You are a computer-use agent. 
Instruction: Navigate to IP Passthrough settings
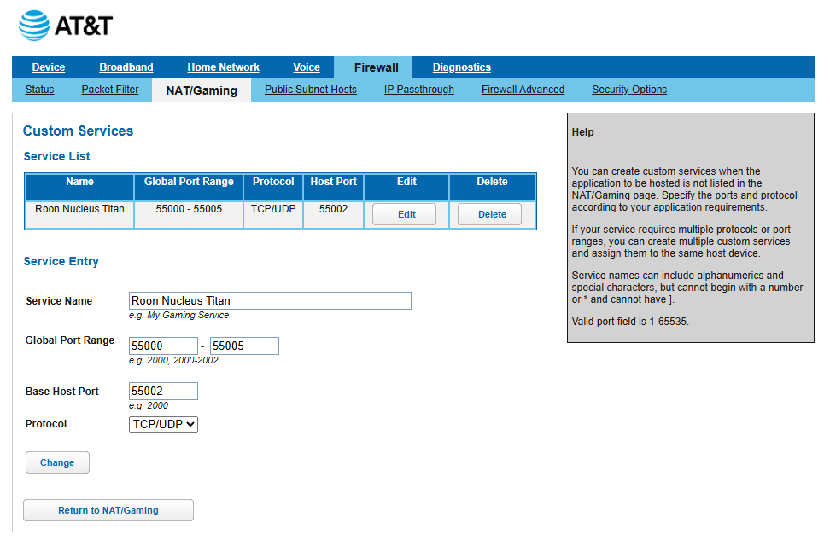[x=419, y=90]
